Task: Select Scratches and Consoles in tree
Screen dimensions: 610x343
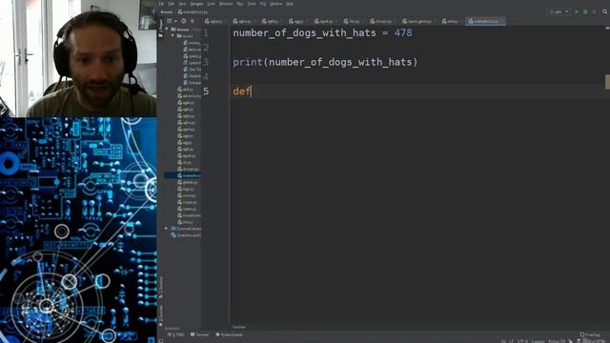Action: 186,235
